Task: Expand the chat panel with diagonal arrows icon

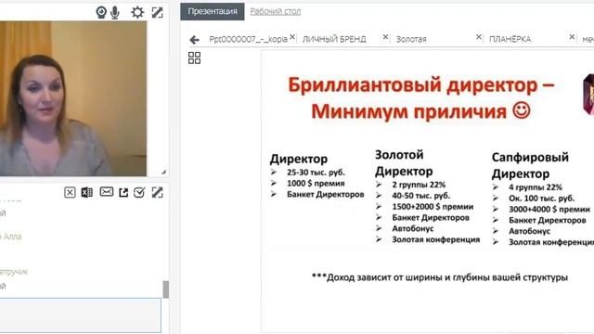Action: point(157,192)
